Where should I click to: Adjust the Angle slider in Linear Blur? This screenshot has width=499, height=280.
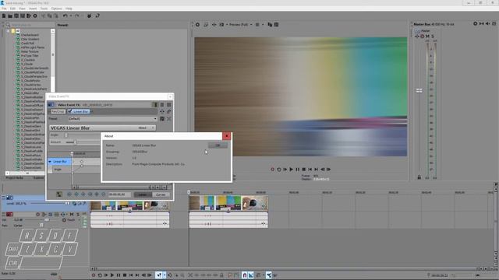(x=66, y=135)
